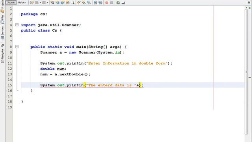Click the scrollbar up arrow
The image size is (252, 142).
point(246,7)
